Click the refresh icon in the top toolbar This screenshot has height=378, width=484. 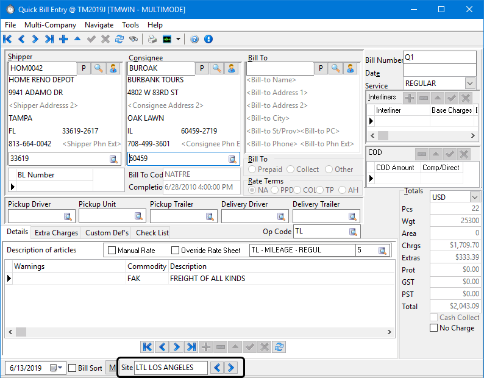tap(119, 39)
